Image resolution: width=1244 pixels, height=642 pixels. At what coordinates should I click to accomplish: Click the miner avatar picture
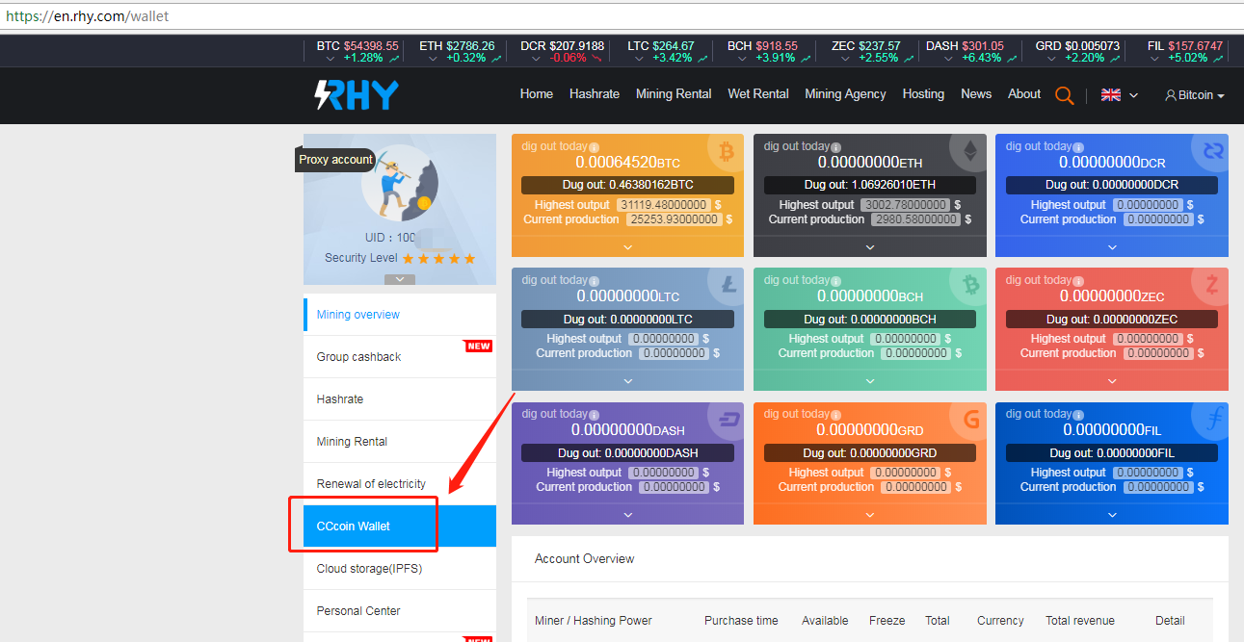coord(400,183)
